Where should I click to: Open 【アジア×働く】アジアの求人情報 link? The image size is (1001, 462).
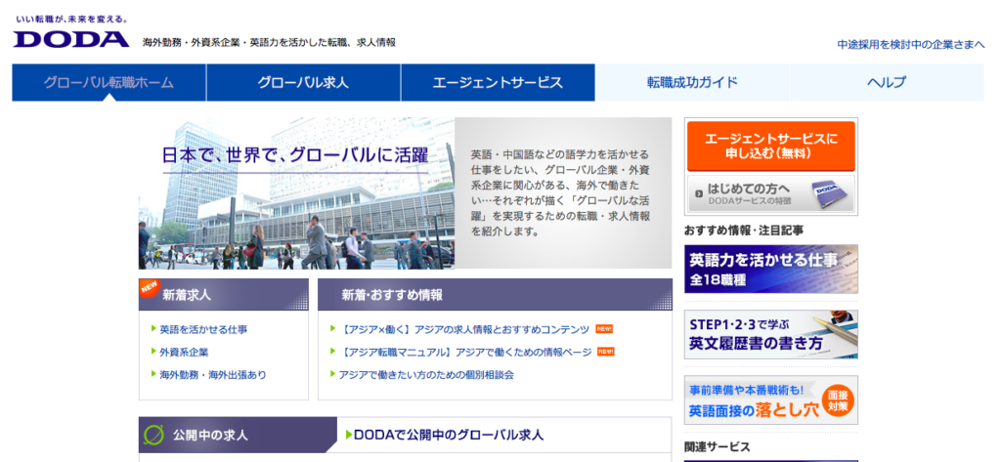[x=464, y=329]
